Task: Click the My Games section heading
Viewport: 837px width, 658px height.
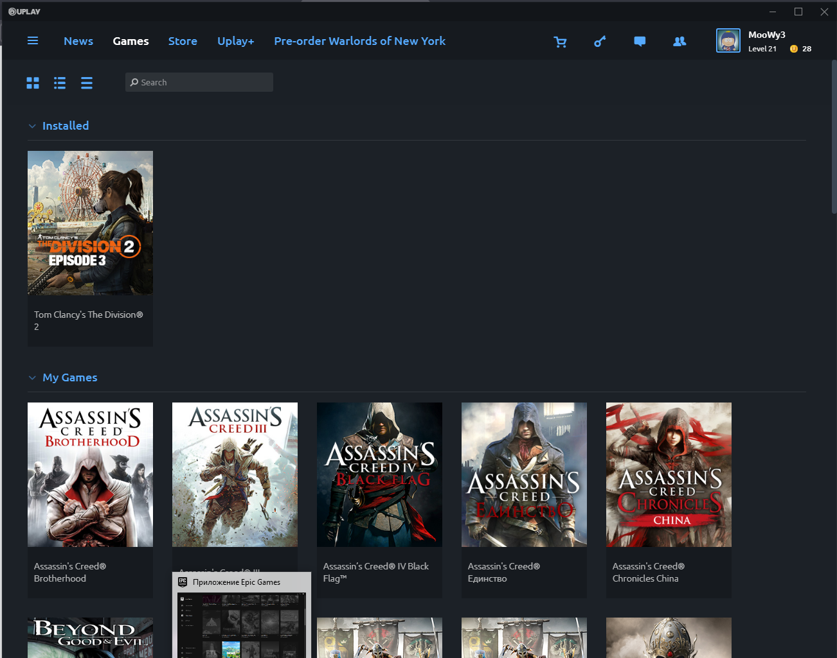Action: (70, 377)
